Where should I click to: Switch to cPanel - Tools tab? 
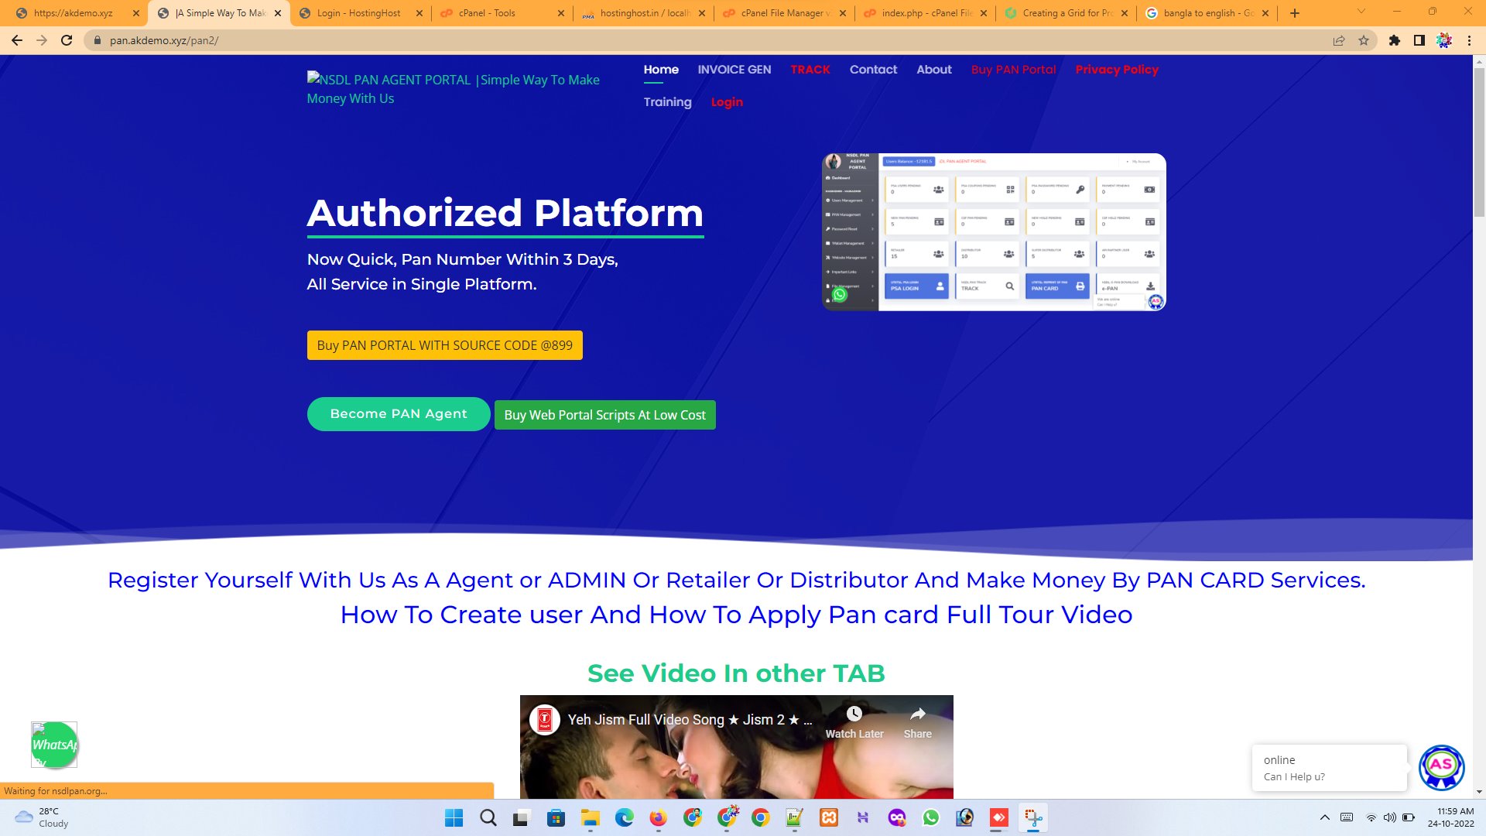pos(488,13)
